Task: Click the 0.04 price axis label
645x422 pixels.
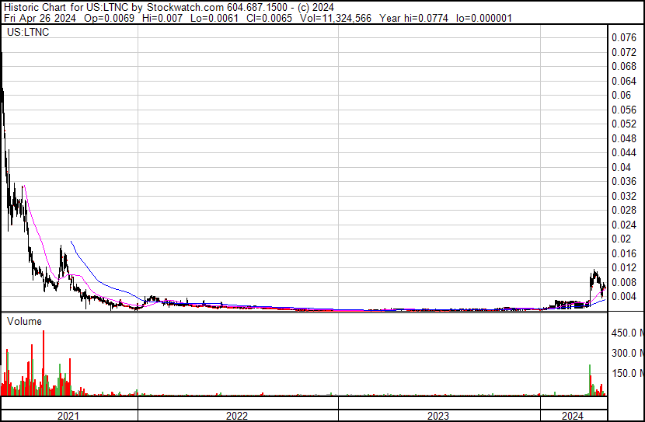Action: (621, 167)
